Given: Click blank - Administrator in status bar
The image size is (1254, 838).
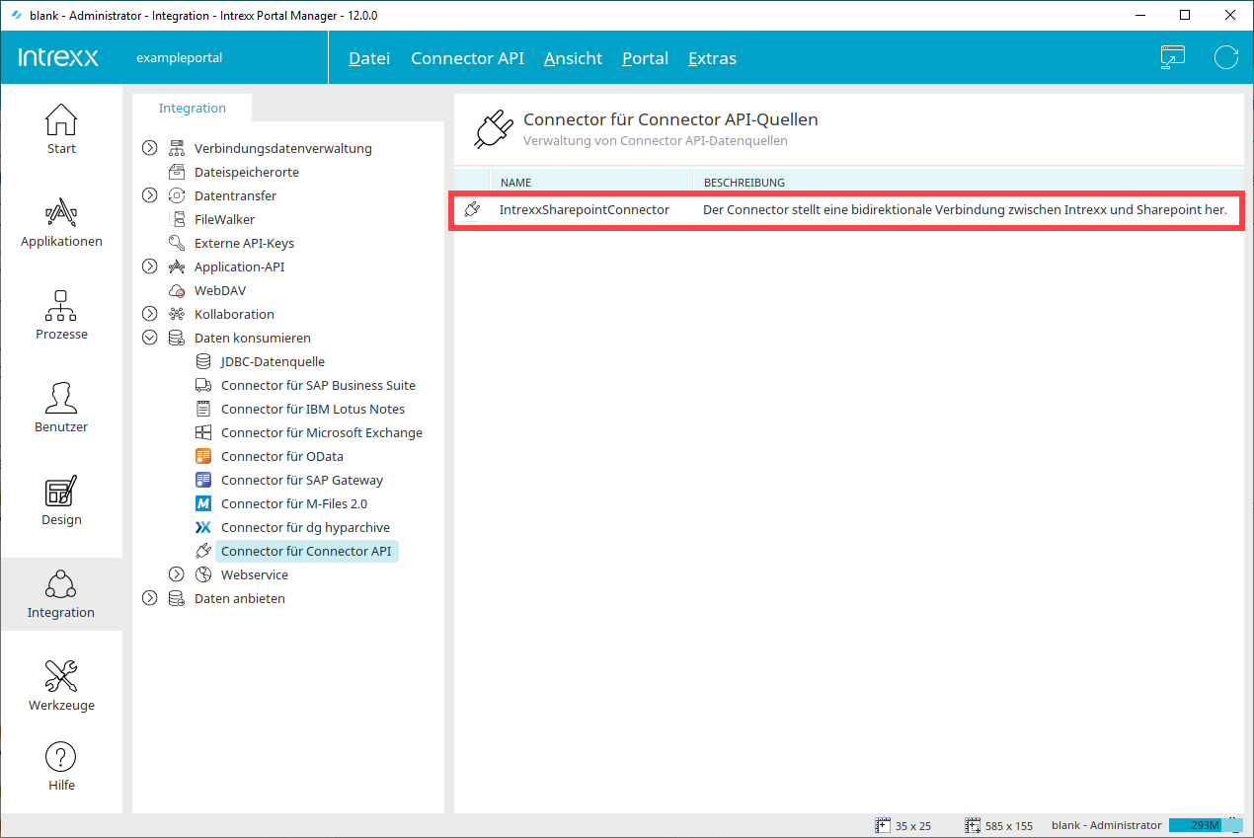Looking at the screenshot, I should [1107, 825].
